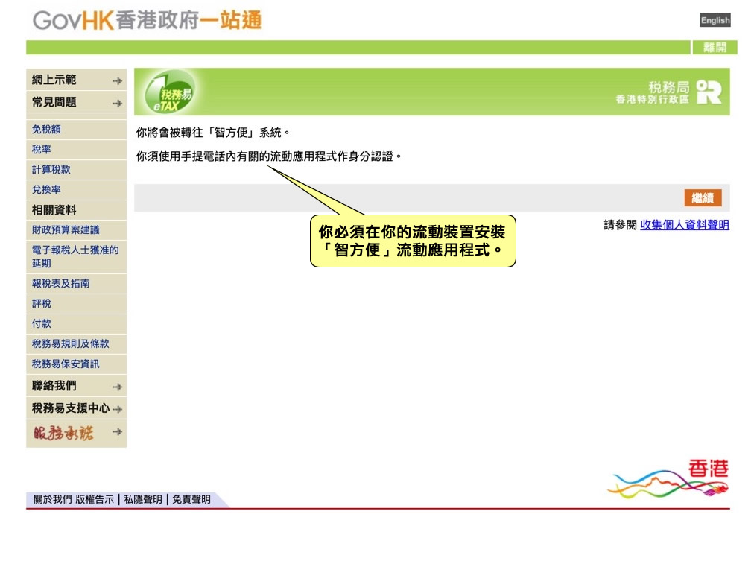The height and width of the screenshot is (564, 754).
Task: Expand the 常見問題 arrow
Action: pos(117,103)
